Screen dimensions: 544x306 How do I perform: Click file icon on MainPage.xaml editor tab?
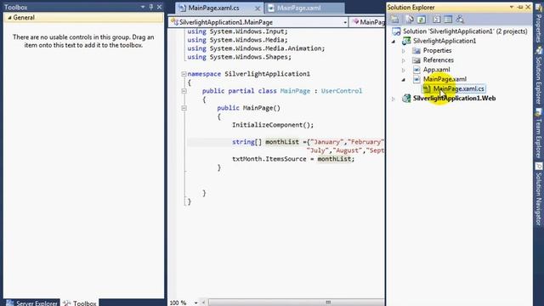point(271,8)
